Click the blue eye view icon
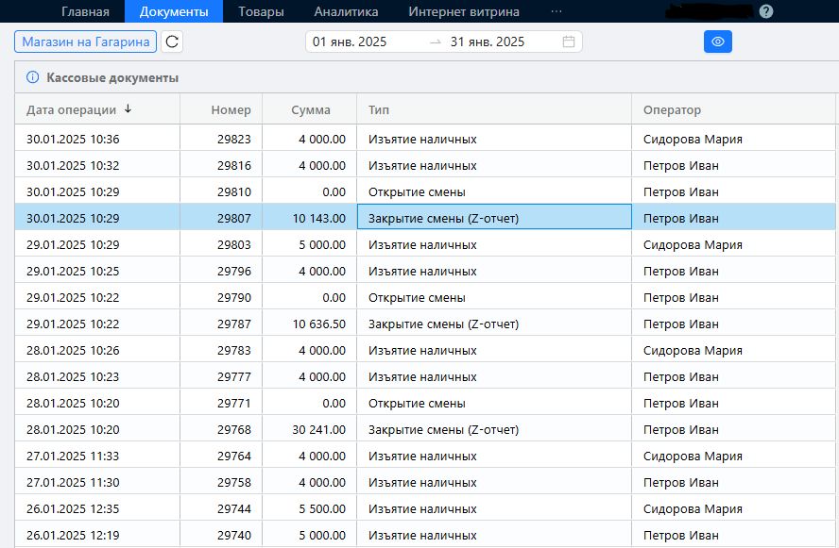839x548 pixels. (717, 42)
